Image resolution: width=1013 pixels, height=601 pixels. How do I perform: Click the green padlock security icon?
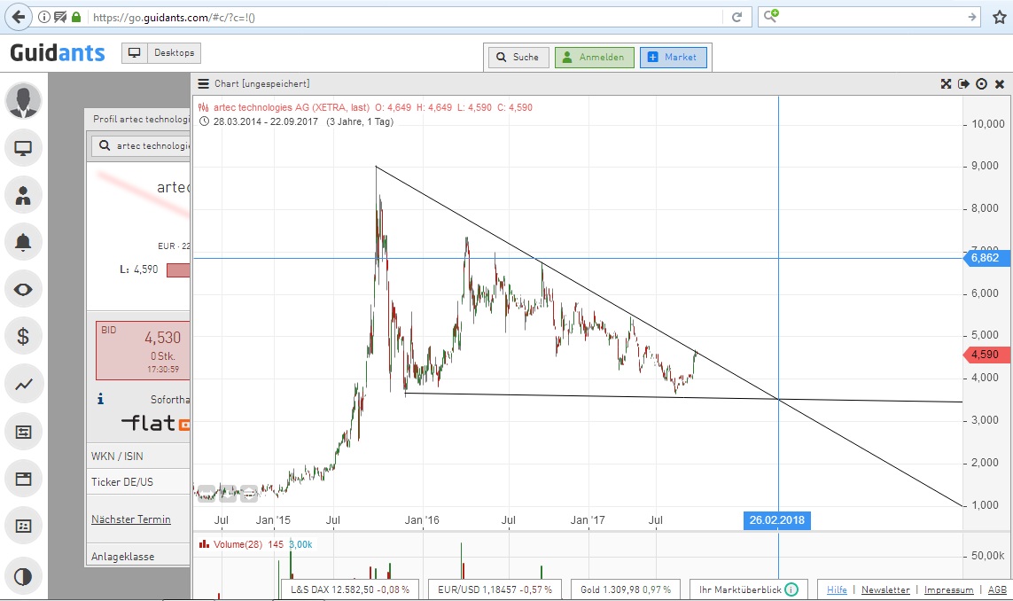tap(76, 18)
